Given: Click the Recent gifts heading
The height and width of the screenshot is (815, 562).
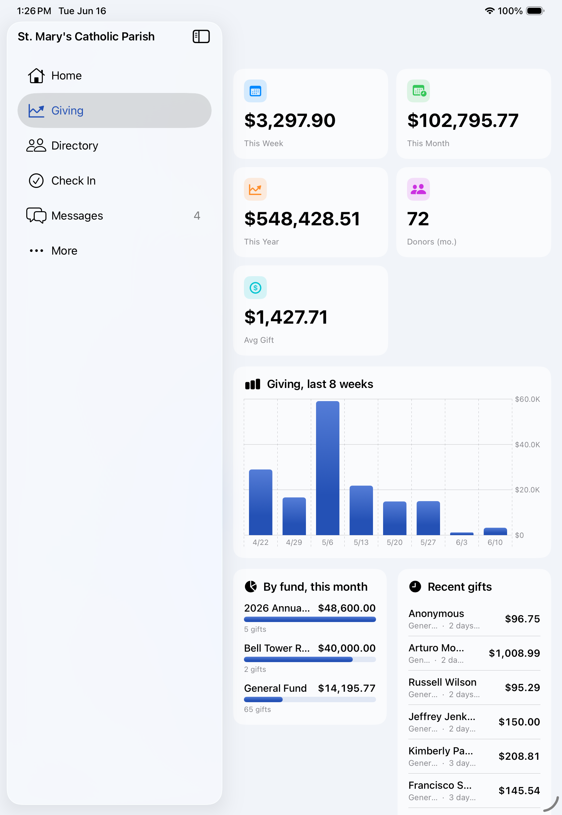Looking at the screenshot, I should [x=460, y=587].
